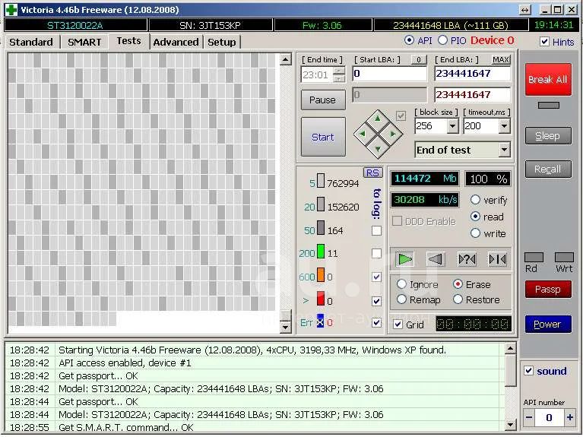Select the PIO access radio button
583x437 pixels.
442,40
